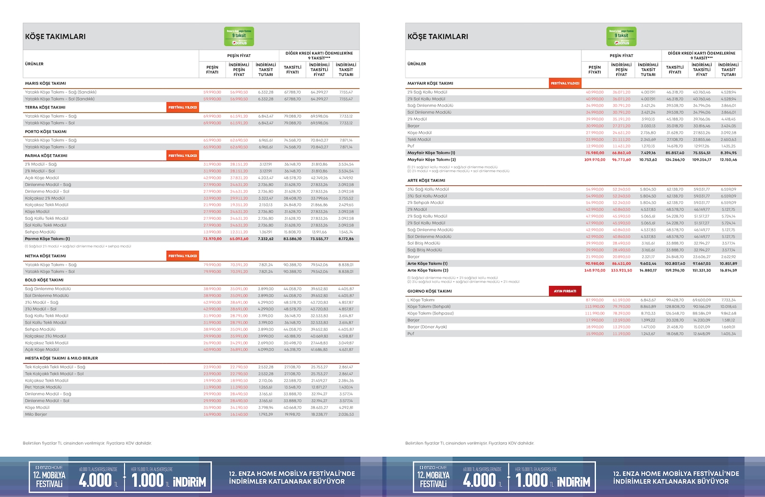Click the Arte footnote starting (2) 3'lü sağ/sol
The height and width of the screenshot is (497, 765).
click(x=463, y=281)
